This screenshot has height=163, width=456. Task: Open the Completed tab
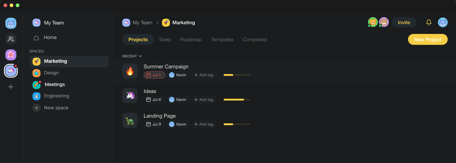(x=255, y=39)
